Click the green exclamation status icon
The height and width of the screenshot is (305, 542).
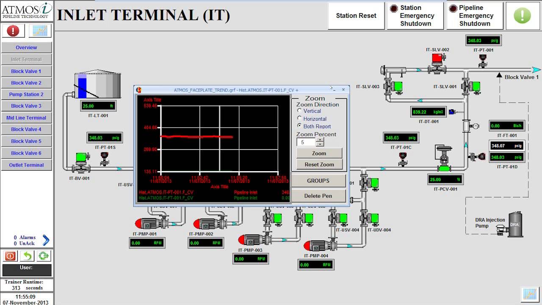(x=522, y=16)
